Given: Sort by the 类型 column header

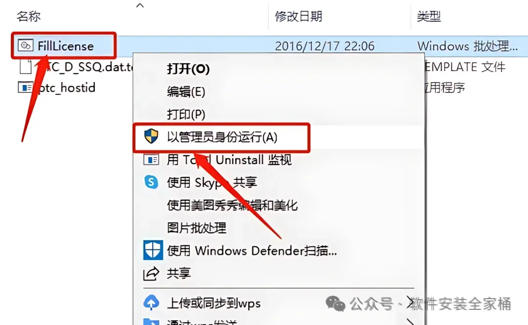Looking at the screenshot, I should pyautogui.click(x=429, y=16).
